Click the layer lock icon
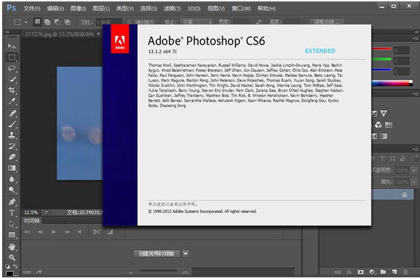The width and height of the screenshot is (420, 278). [405, 195]
